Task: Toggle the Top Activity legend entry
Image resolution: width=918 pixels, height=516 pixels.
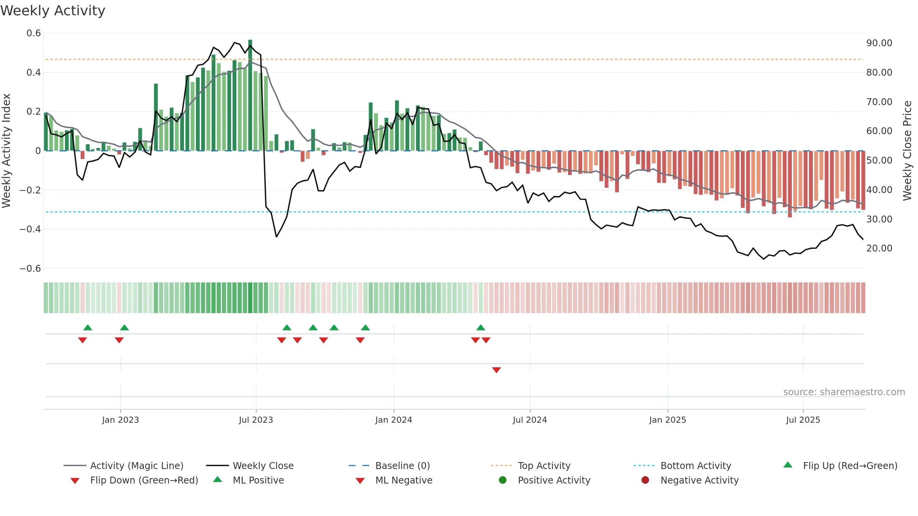Action: click(531, 466)
